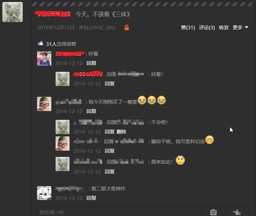Click the watermelon-hat baby avatar on first comment
This screenshot has width=256, height=216.
pyautogui.click(x=44, y=104)
